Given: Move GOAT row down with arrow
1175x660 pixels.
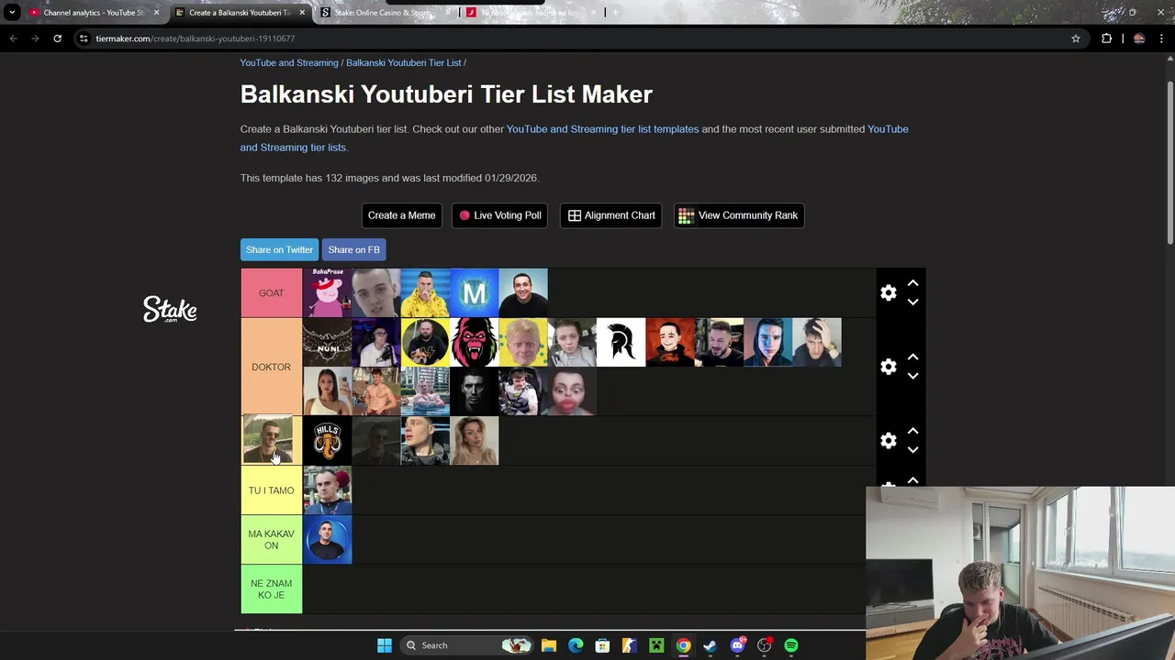Looking at the screenshot, I should pyautogui.click(x=912, y=302).
